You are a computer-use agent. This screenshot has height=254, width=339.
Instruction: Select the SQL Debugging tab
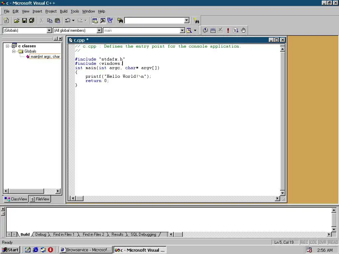click(x=143, y=234)
